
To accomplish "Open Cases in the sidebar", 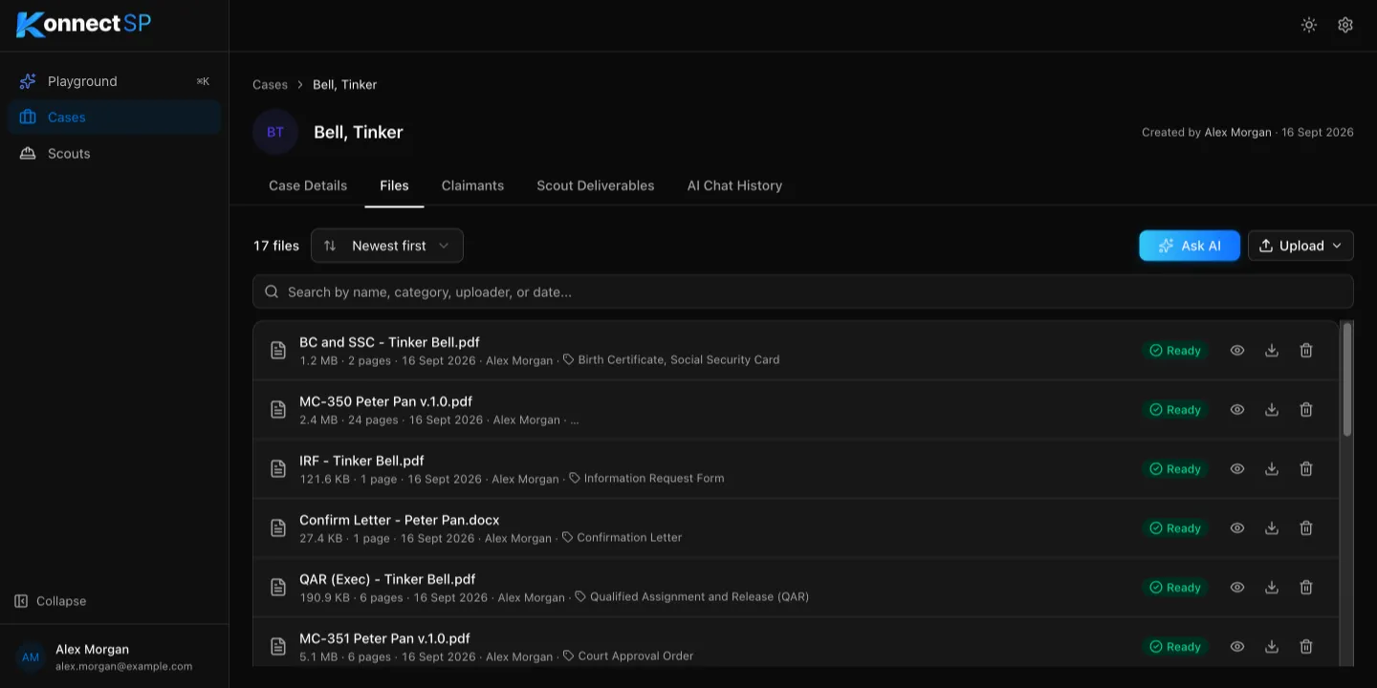I will pyautogui.click(x=114, y=118).
